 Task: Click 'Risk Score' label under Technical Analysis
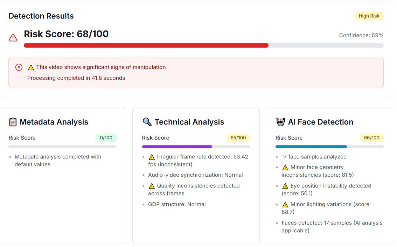(x=155, y=138)
